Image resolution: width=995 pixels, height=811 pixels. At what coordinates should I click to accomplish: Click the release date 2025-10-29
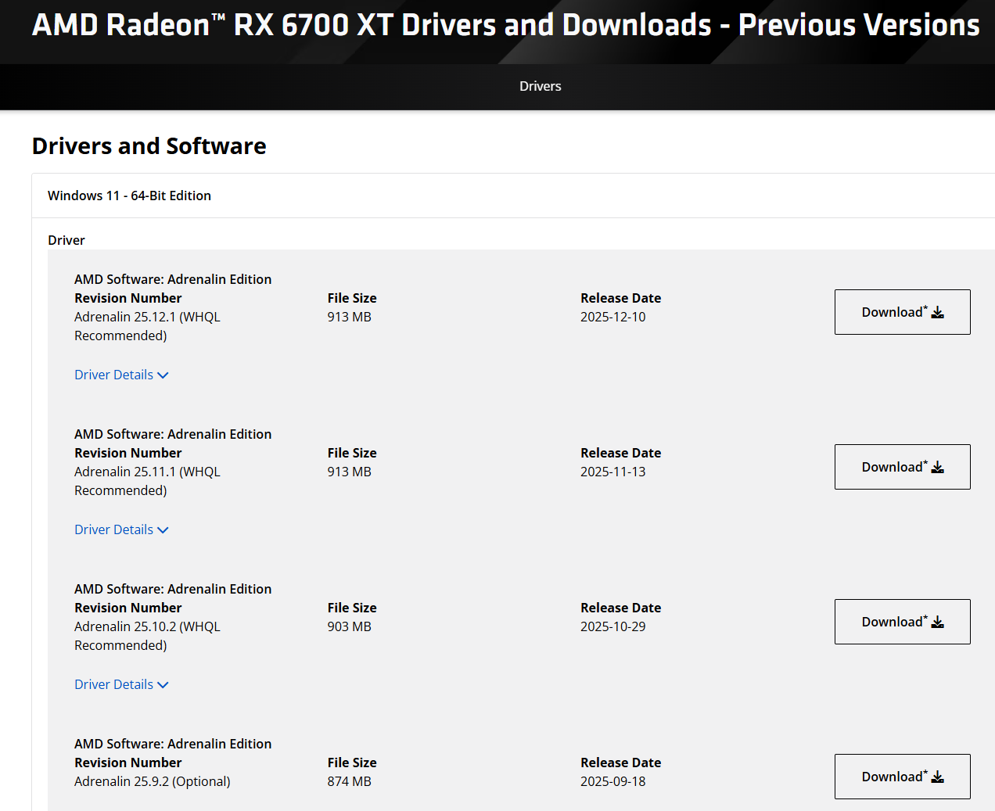pos(612,626)
